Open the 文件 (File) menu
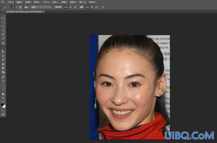The image size is (217, 143). 10,2
